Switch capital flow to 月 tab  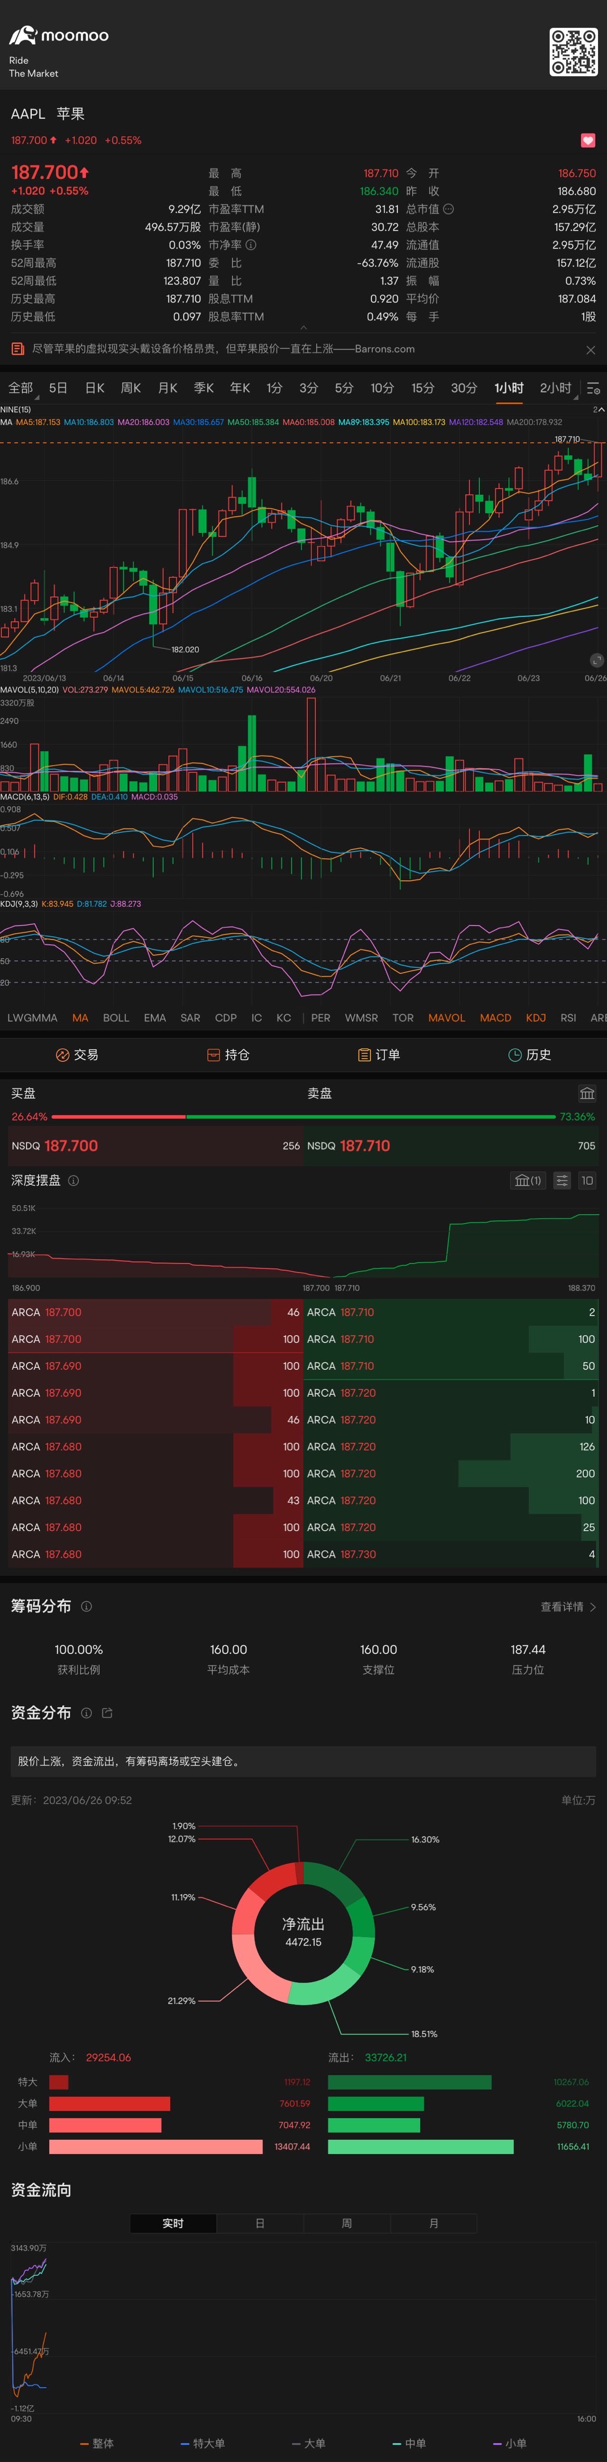pyautogui.click(x=433, y=2224)
